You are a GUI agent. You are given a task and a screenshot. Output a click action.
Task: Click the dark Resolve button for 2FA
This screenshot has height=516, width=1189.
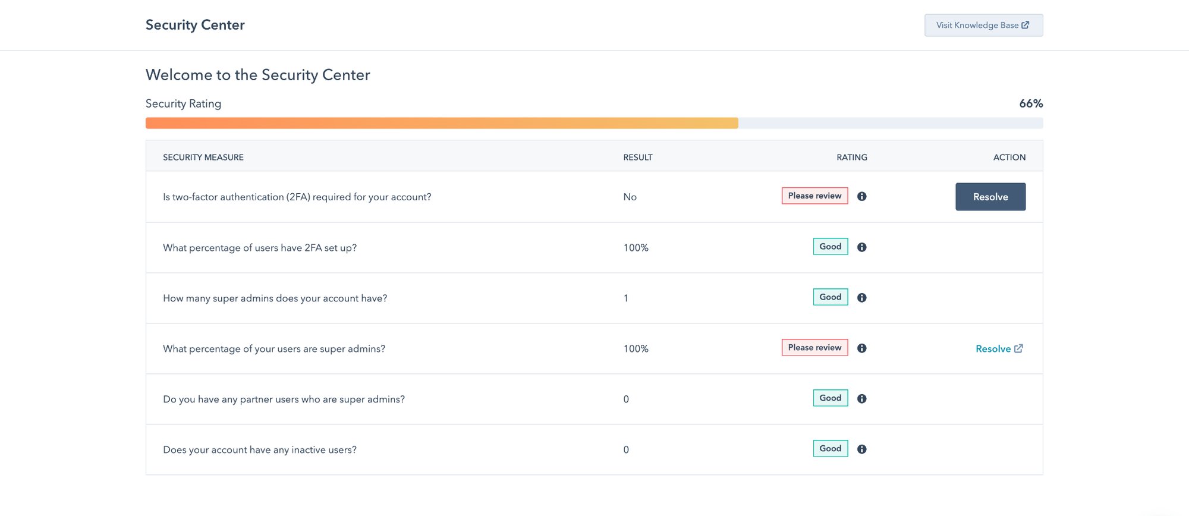tap(990, 197)
